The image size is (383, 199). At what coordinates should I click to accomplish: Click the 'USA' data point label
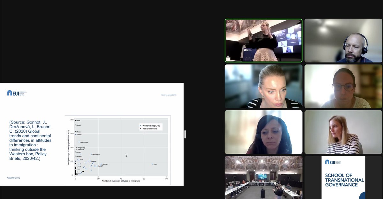pyautogui.click(x=155, y=164)
